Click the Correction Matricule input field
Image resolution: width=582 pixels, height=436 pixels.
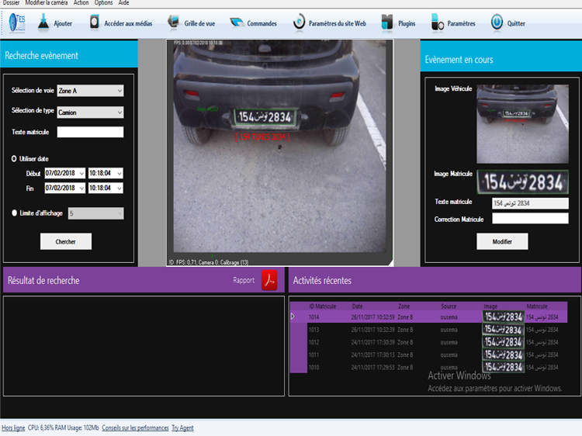pyautogui.click(x=530, y=219)
